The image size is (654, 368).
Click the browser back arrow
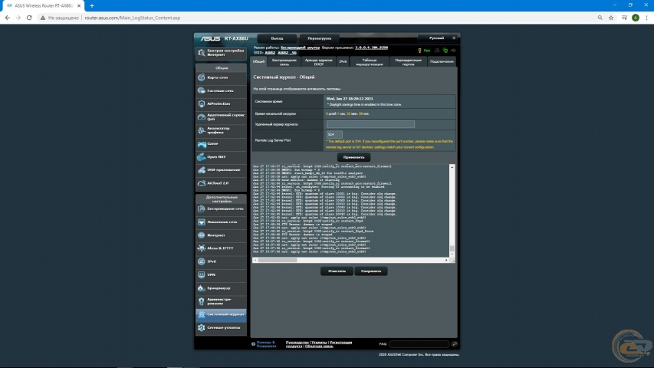tap(7, 18)
